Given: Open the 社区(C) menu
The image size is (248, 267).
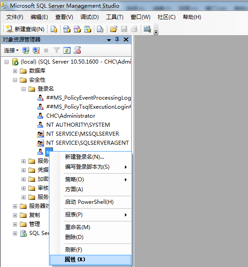Looking at the screenshot, I should (x=166, y=17).
